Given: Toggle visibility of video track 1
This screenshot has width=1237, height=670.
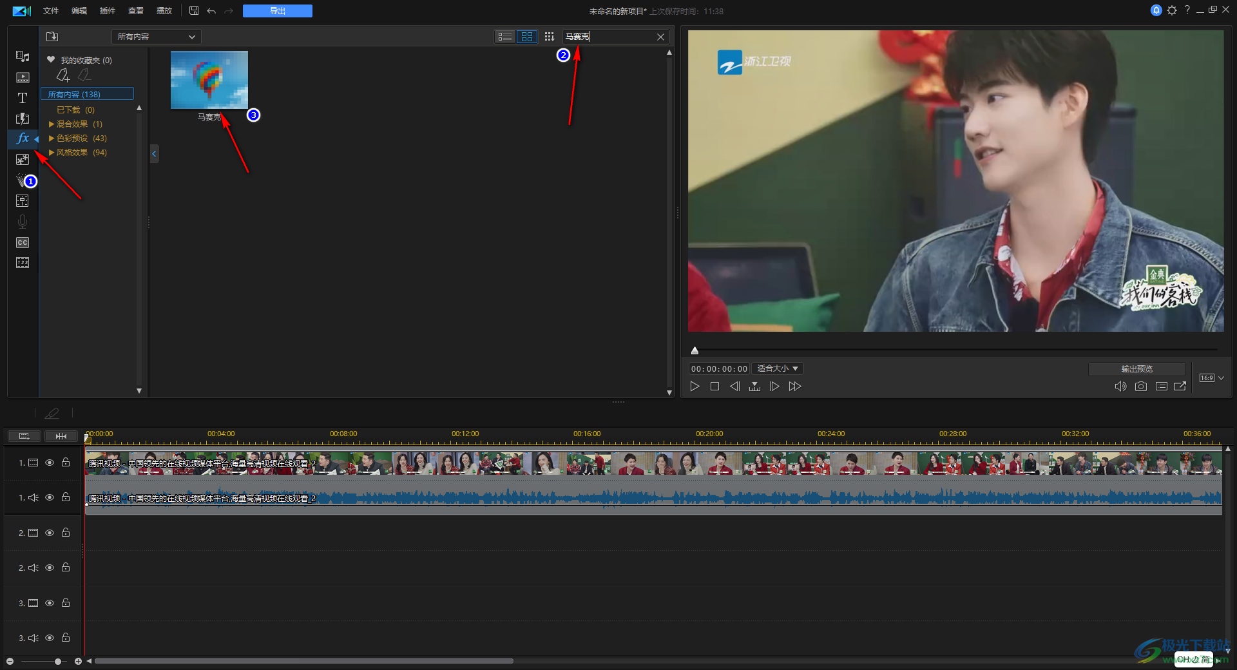Looking at the screenshot, I should pyautogui.click(x=50, y=463).
